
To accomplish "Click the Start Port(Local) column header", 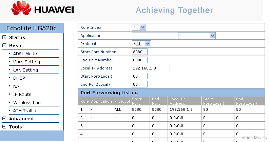I will click(214, 101).
